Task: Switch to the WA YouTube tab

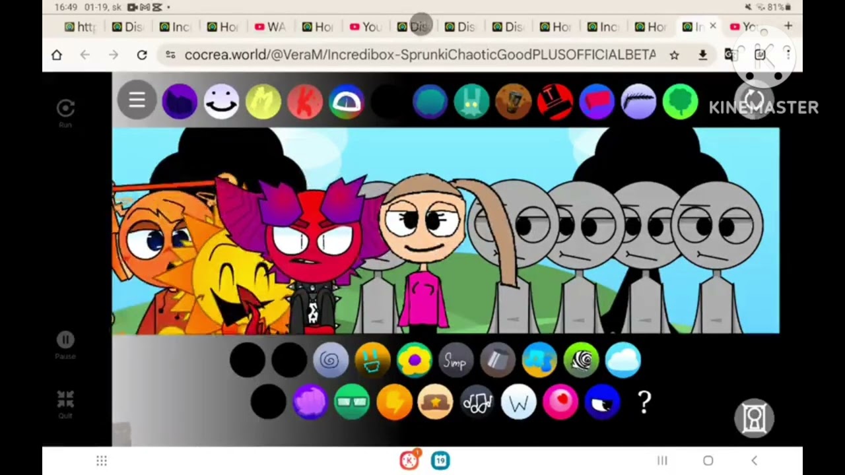Action: point(270,27)
